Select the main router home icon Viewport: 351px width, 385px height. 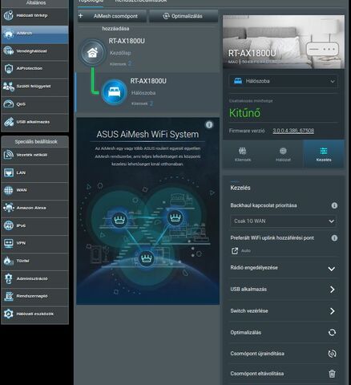tap(92, 52)
